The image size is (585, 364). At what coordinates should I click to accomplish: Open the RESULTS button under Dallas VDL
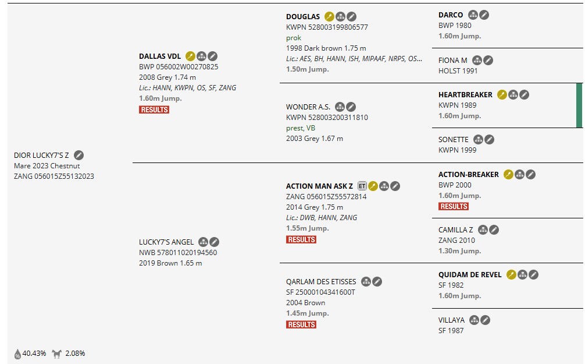pos(154,109)
